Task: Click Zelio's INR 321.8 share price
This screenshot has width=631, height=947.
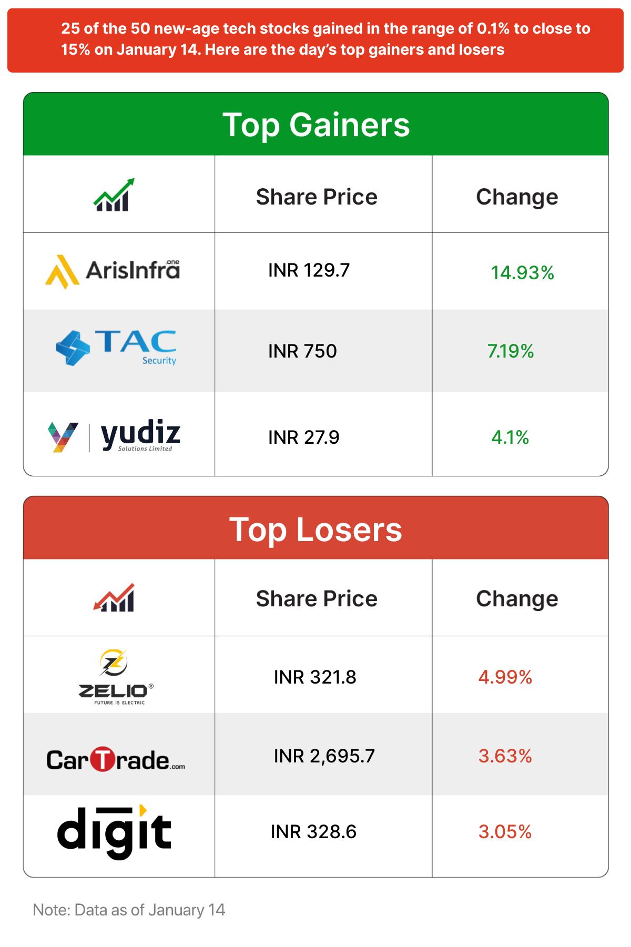Action: [x=315, y=677]
